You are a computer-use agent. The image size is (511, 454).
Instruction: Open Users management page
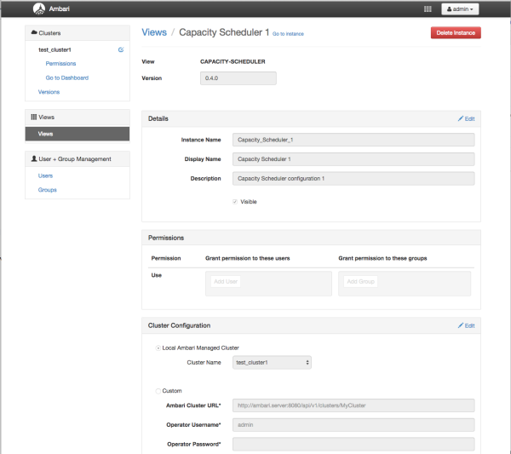[45, 175]
